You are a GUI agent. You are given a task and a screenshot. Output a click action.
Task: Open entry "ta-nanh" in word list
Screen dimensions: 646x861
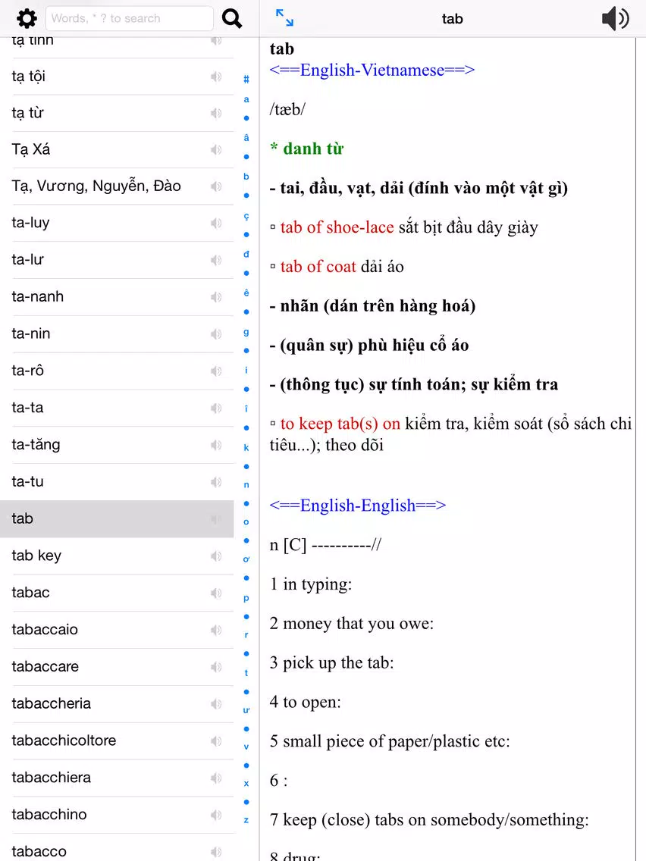click(x=117, y=297)
